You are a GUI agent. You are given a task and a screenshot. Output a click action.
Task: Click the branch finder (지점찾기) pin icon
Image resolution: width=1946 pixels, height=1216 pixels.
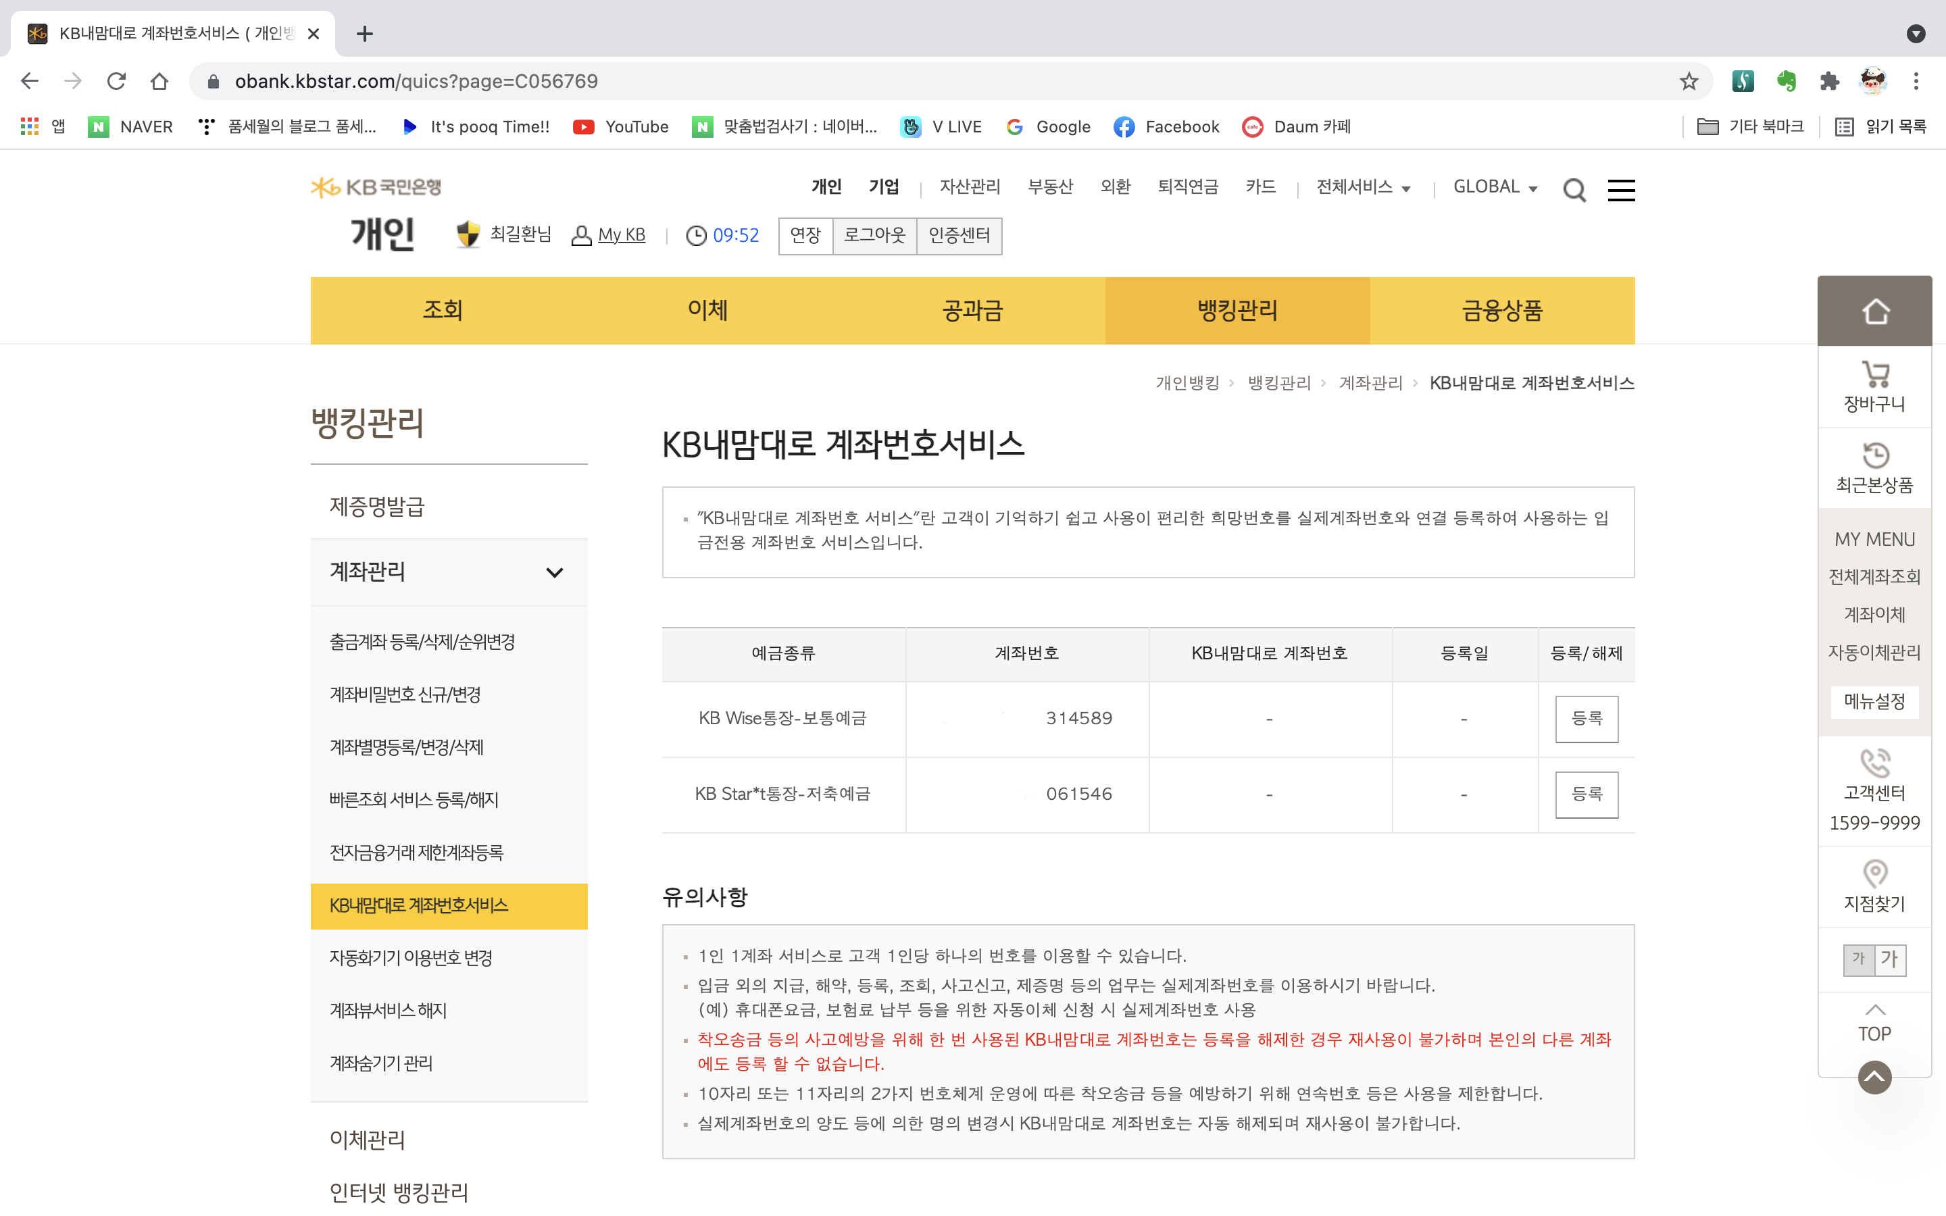[x=1874, y=873]
